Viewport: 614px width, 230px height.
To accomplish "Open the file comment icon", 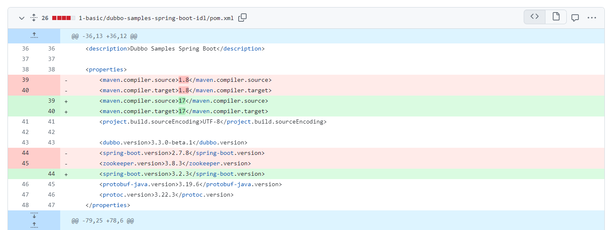I will pos(575,18).
